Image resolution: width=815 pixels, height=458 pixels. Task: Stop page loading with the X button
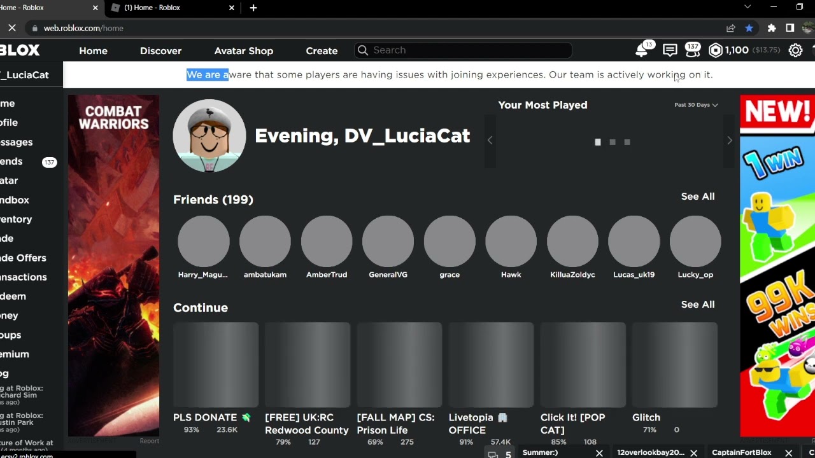[12, 28]
